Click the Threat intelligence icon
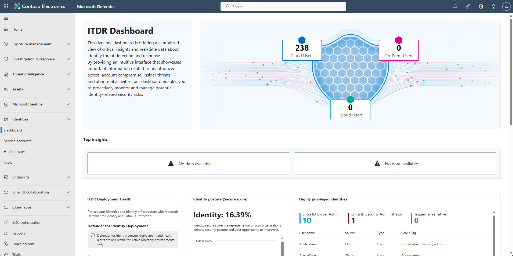Viewport: 513px width, 256px height. (x=6, y=74)
